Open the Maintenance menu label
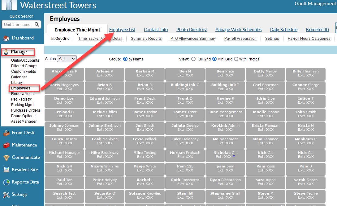Screen dimensions: 337x206 coord(24,145)
